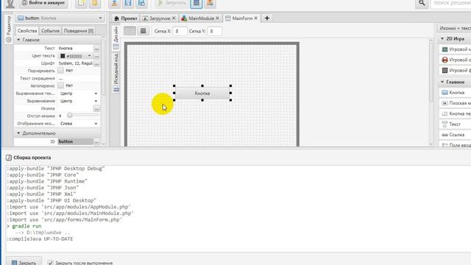Click the highlighted build-console toolbar icon

click(196, 3)
